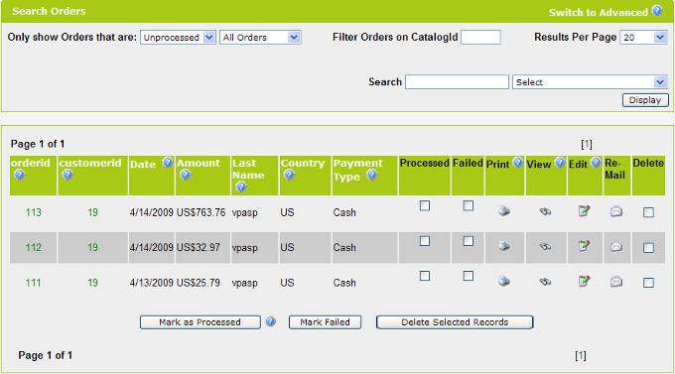This screenshot has height=374, width=675.
Task: Open the All Orders dropdown
Action: point(260,38)
